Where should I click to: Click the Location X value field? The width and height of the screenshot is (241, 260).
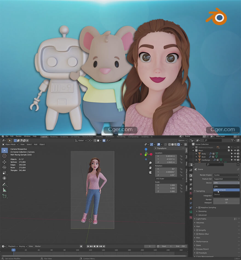click(x=166, y=156)
